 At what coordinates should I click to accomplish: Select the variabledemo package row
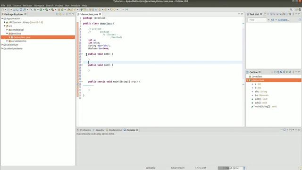point(38,41)
